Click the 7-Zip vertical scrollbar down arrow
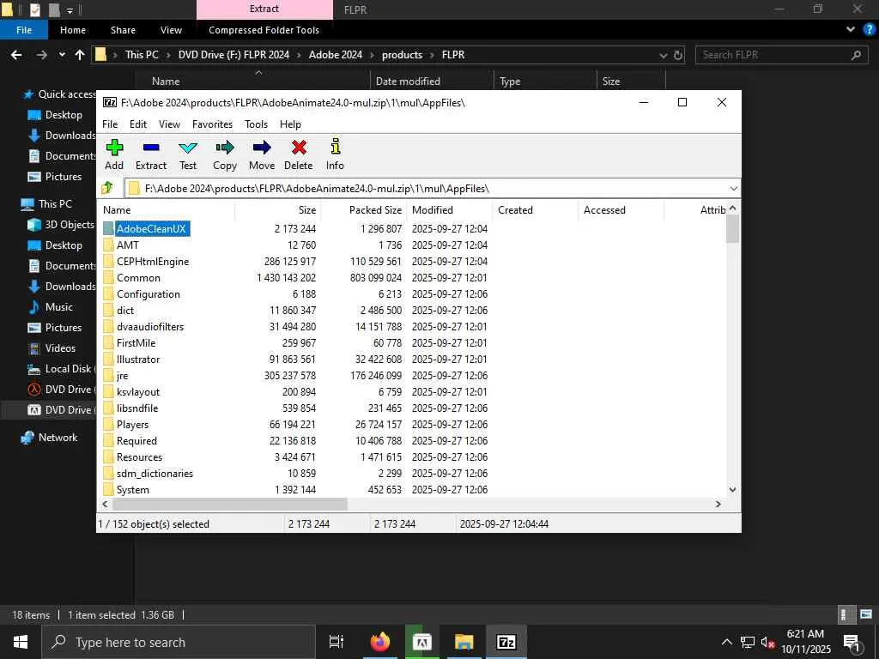 (x=732, y=489)
